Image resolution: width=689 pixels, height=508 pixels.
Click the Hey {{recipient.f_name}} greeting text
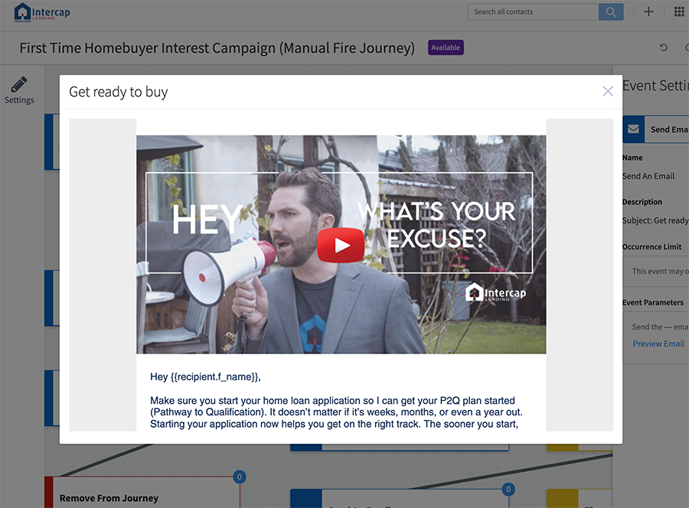205,376
